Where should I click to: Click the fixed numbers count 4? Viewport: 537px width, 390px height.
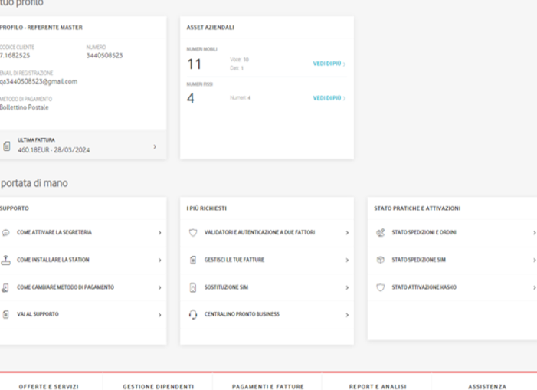pos(191,98)
